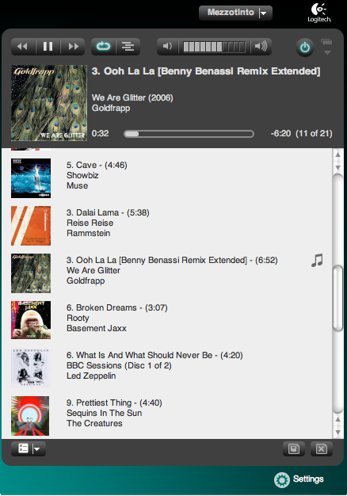Viewport: 347px width, 496px height.
Task: Set volume level on the volume bar
Action: point(214,47)
